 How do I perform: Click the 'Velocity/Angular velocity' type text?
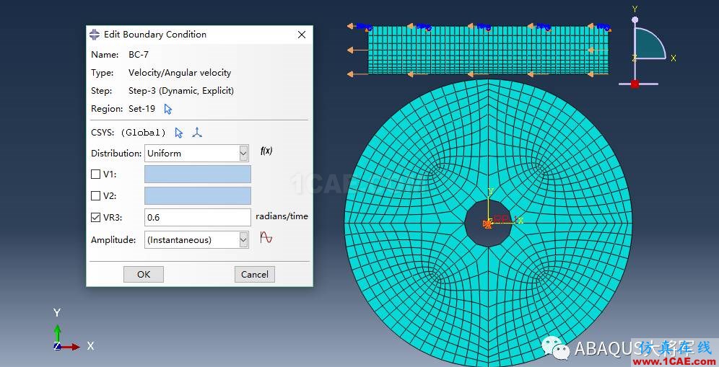(180, 72)
